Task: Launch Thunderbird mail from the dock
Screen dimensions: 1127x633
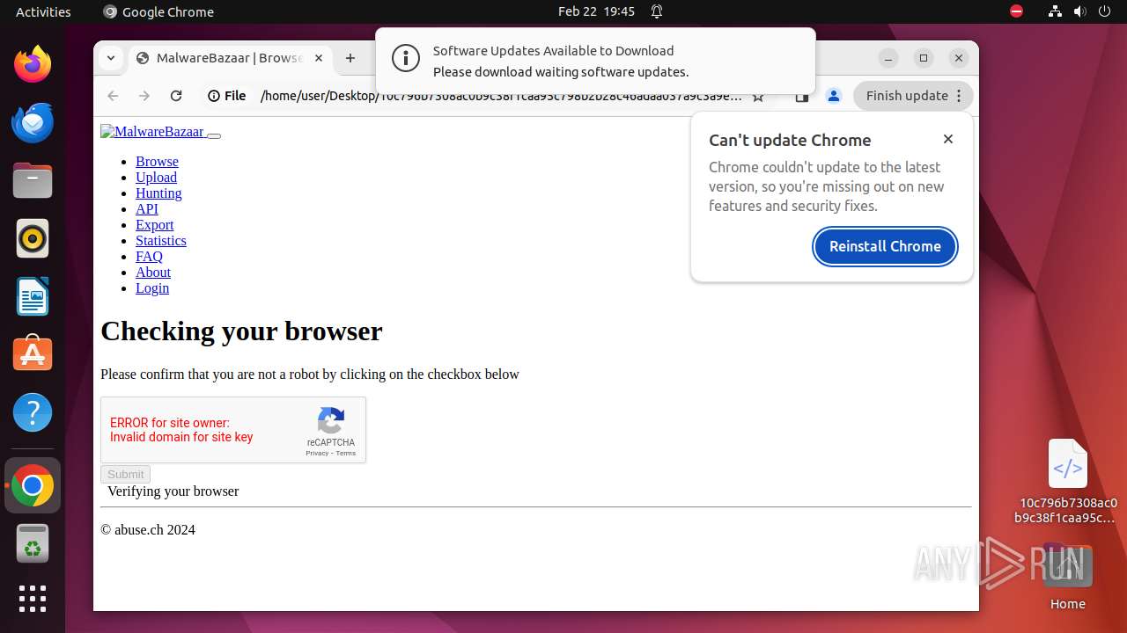Action: (x=33, y=122)
